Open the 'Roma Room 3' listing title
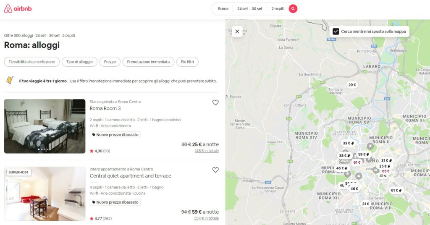The image size is (430, 225). point(105,108)
